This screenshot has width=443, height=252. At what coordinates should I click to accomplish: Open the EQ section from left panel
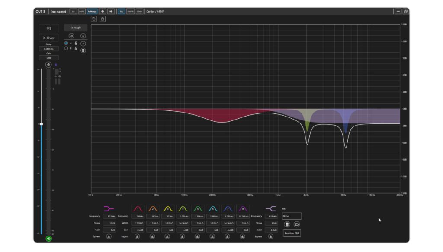[x=48, y=28]
